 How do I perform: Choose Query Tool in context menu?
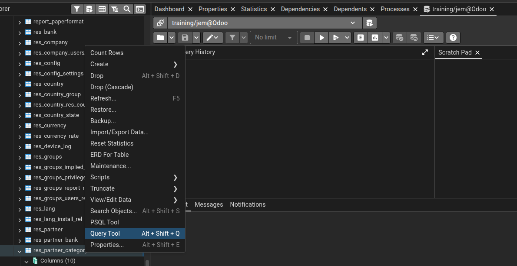click(135, 234)
